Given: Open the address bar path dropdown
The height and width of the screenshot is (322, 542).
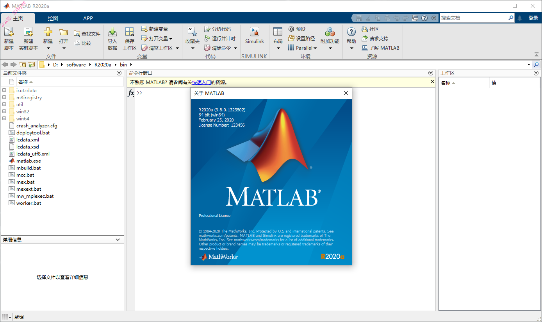Looking at the screenshot, I should (529, 64).
